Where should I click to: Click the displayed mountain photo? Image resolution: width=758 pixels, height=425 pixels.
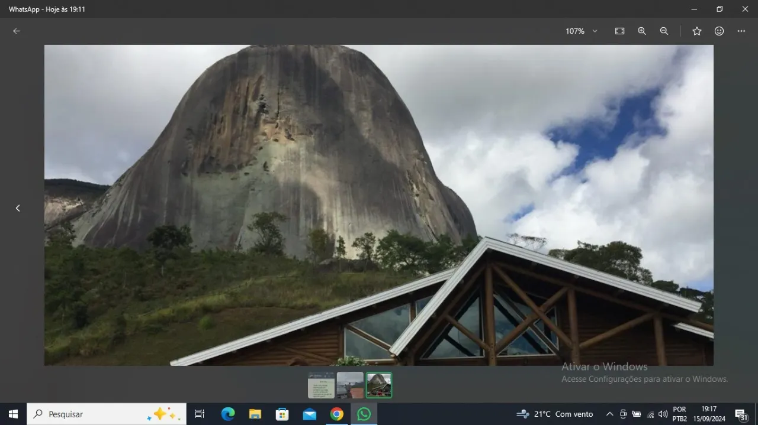click(379, 205)
